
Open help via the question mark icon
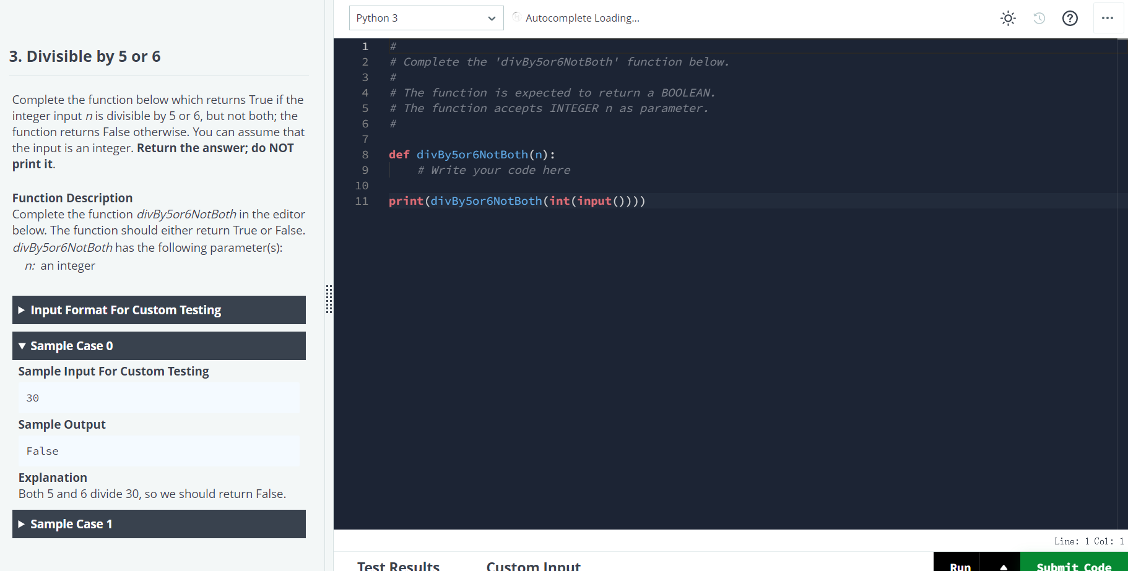pyautogui.click(x=1070, y=18)
